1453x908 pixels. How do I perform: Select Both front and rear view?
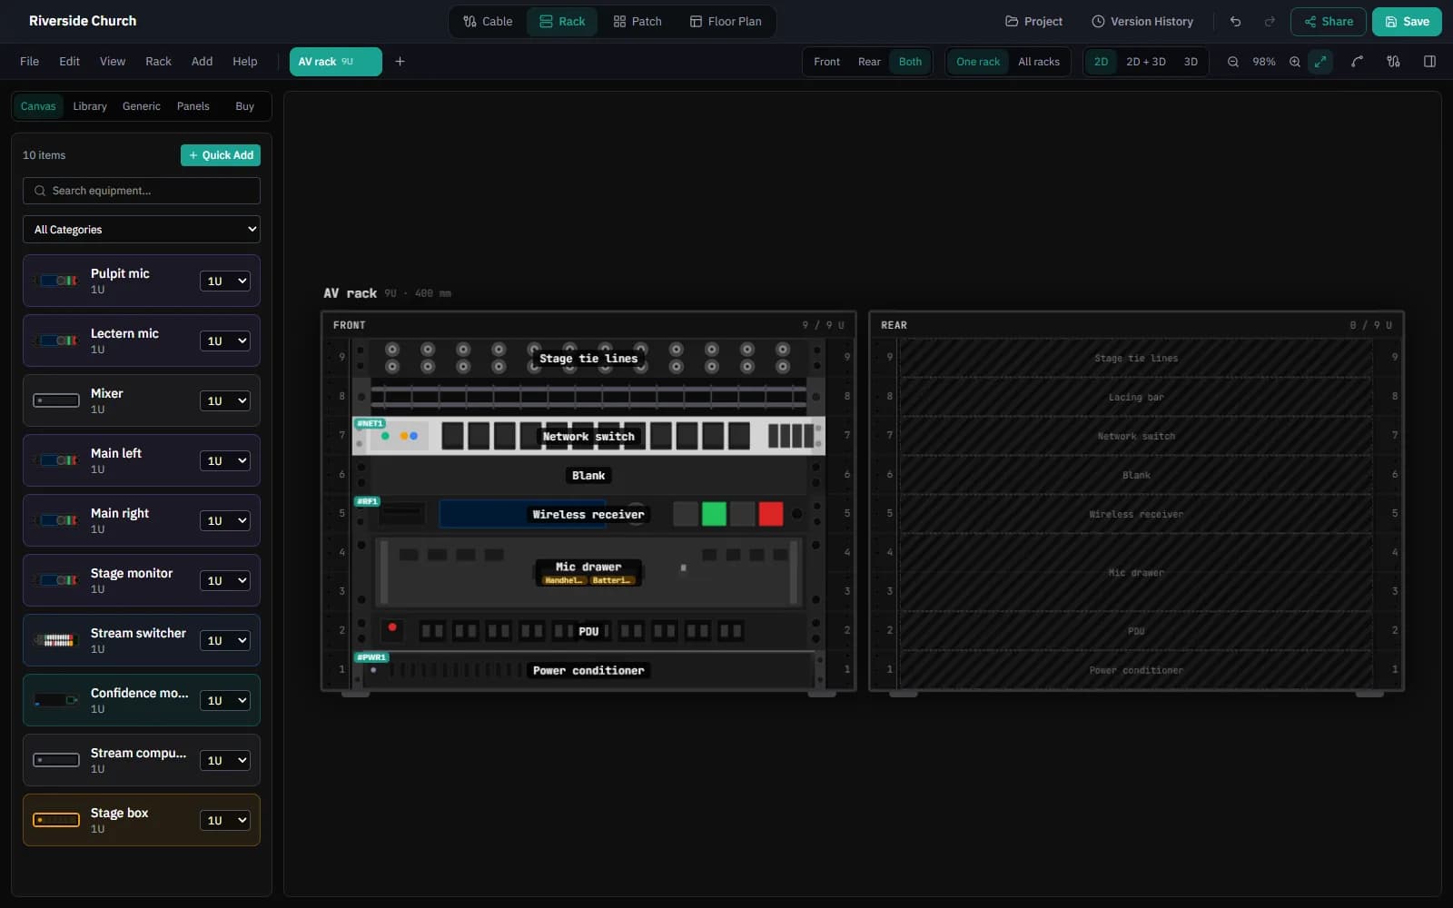click(910, 62)
